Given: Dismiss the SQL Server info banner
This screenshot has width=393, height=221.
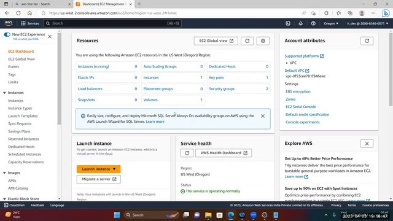Looking at the screenshot, I should click(x=263, y=116).
